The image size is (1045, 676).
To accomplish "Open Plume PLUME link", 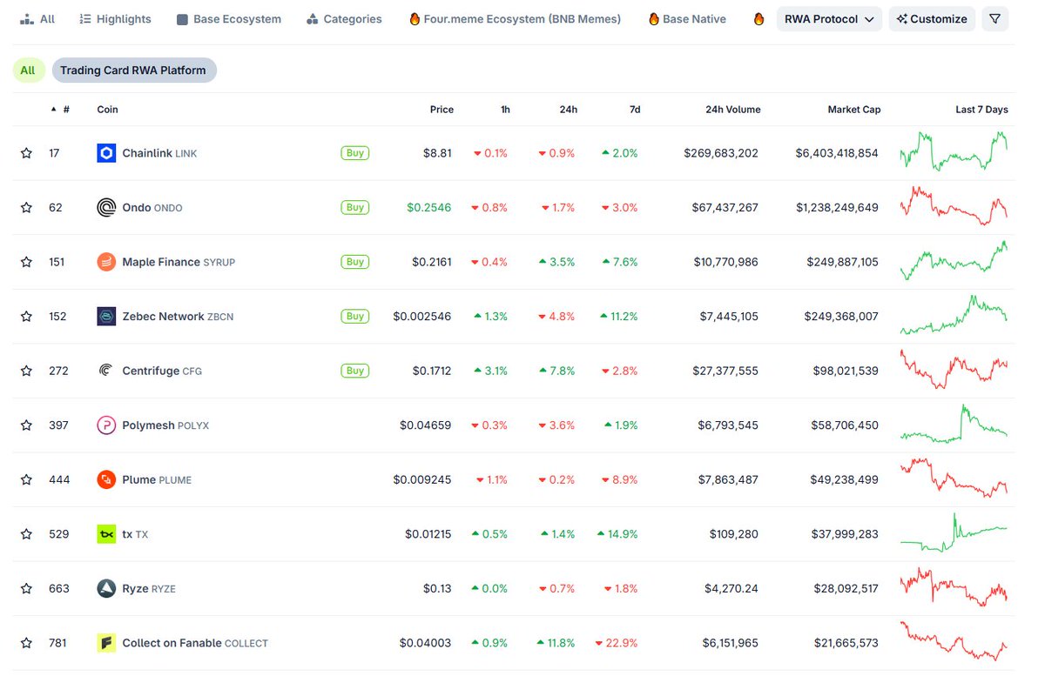I will (x=157, y=479).
